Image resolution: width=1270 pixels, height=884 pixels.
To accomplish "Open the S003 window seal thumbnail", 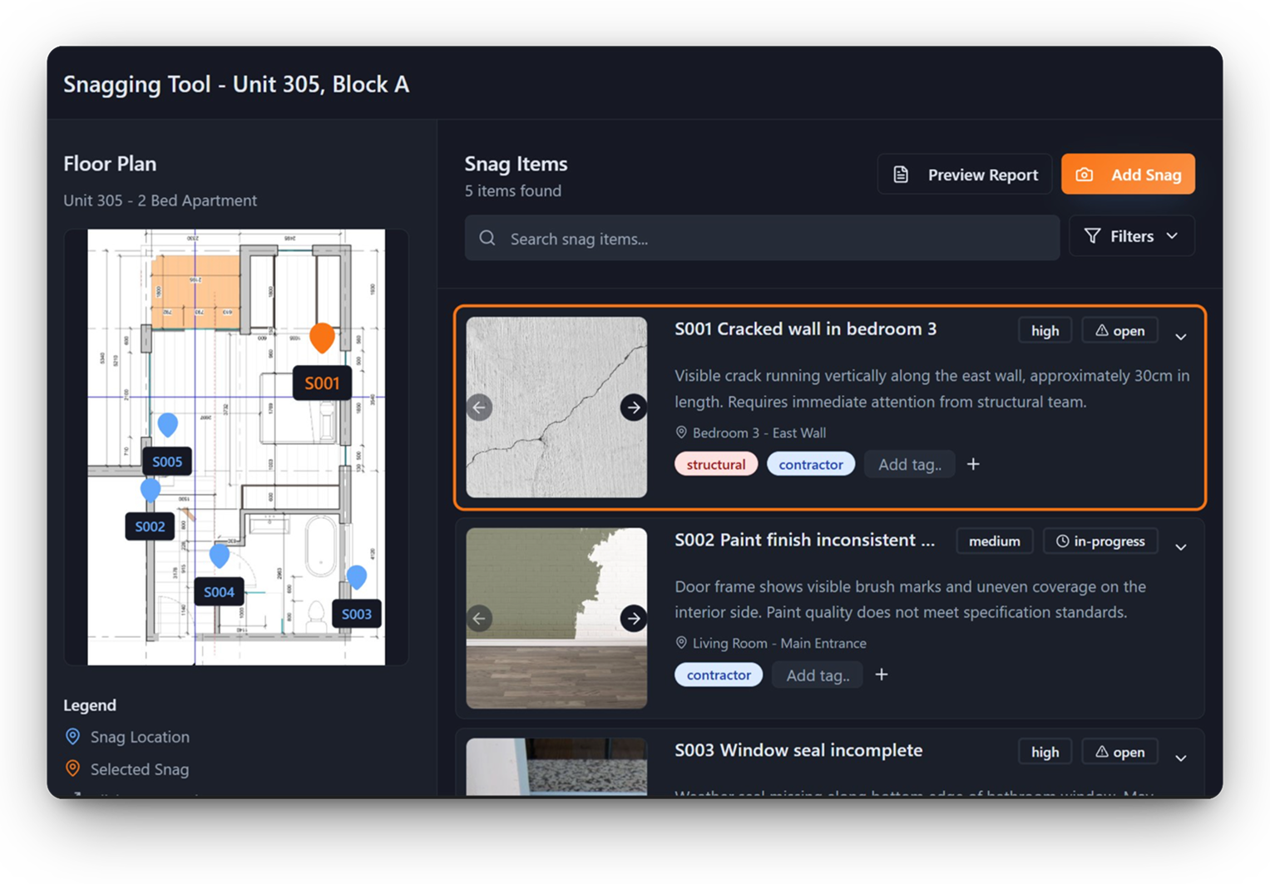I will 556,767.
